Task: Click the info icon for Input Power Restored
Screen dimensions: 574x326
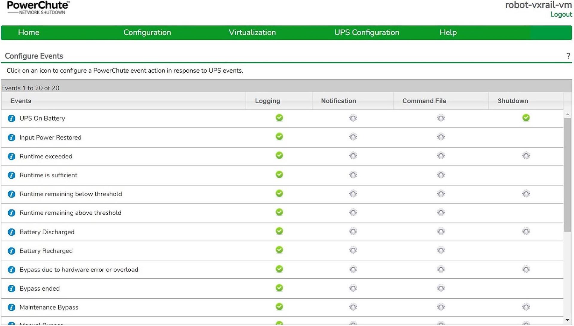Action: click(11, 137)
